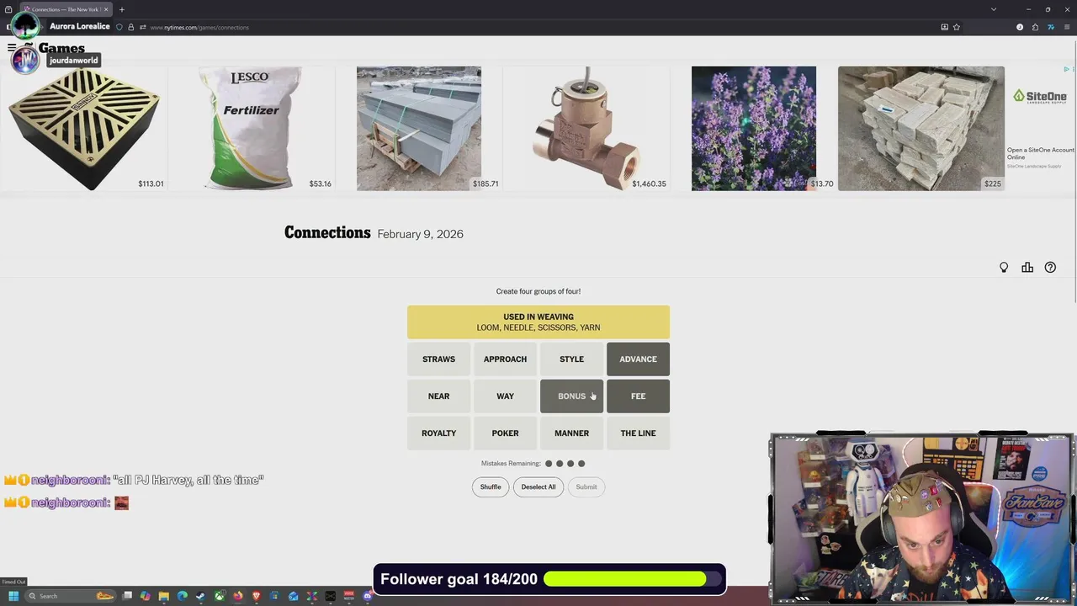The width and height of the screenshot is (1077, 606).
Task: Click the site lock security icon
Action: (130, 27)
